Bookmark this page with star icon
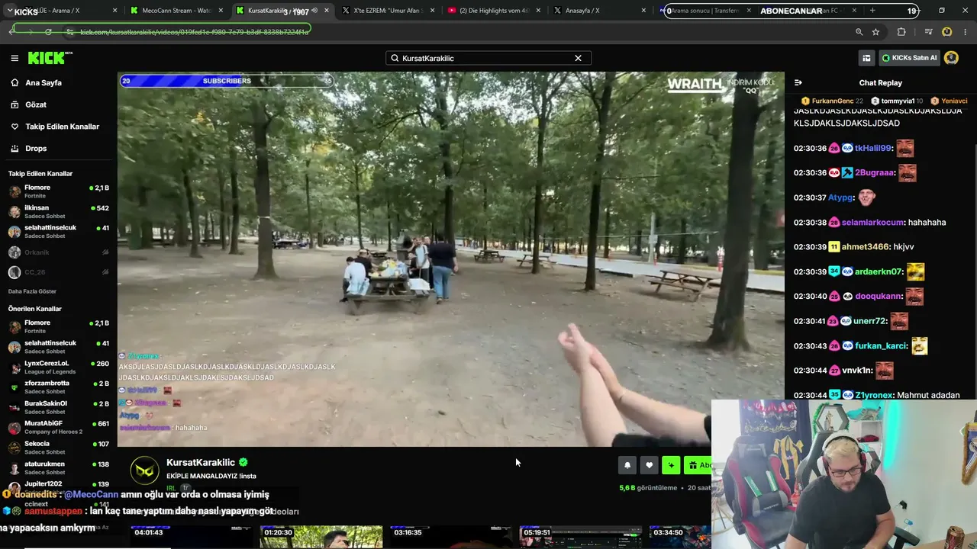 875,32
